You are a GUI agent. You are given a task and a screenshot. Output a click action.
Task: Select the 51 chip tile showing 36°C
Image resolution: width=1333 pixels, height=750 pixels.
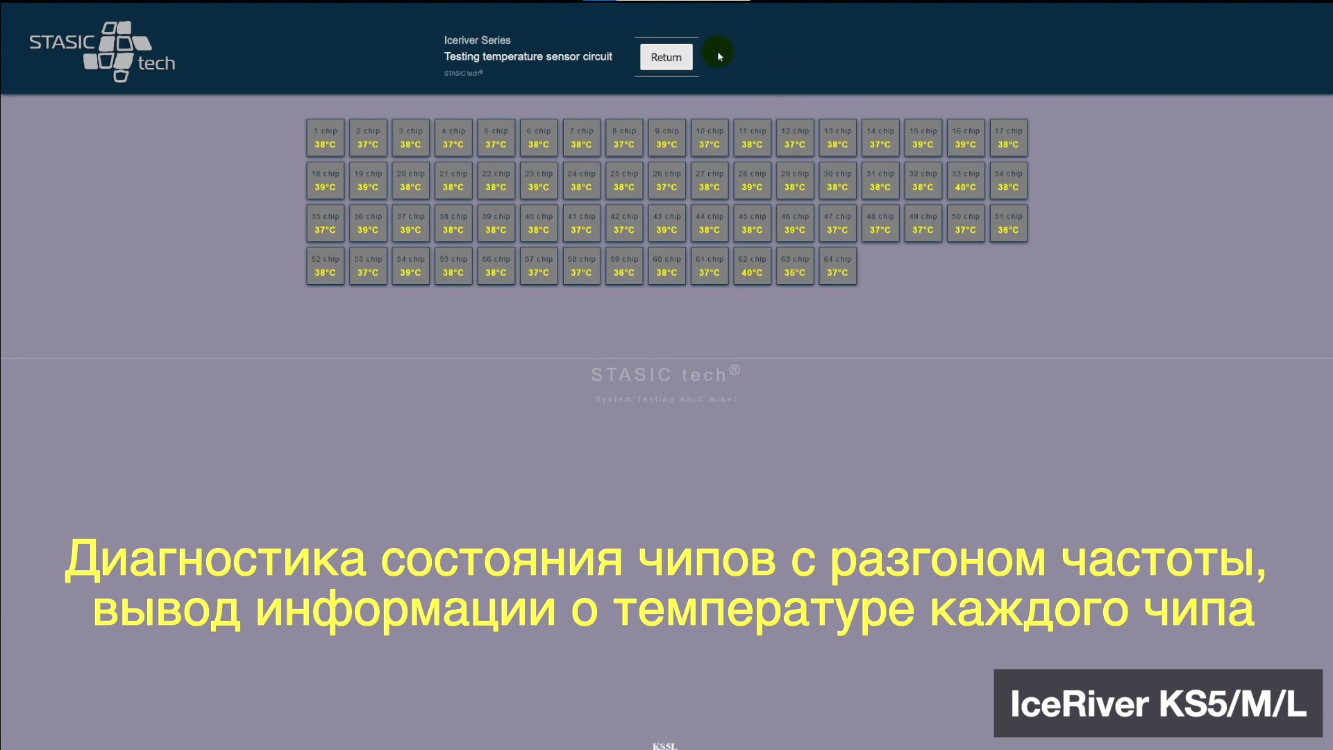coord(1008,223)
